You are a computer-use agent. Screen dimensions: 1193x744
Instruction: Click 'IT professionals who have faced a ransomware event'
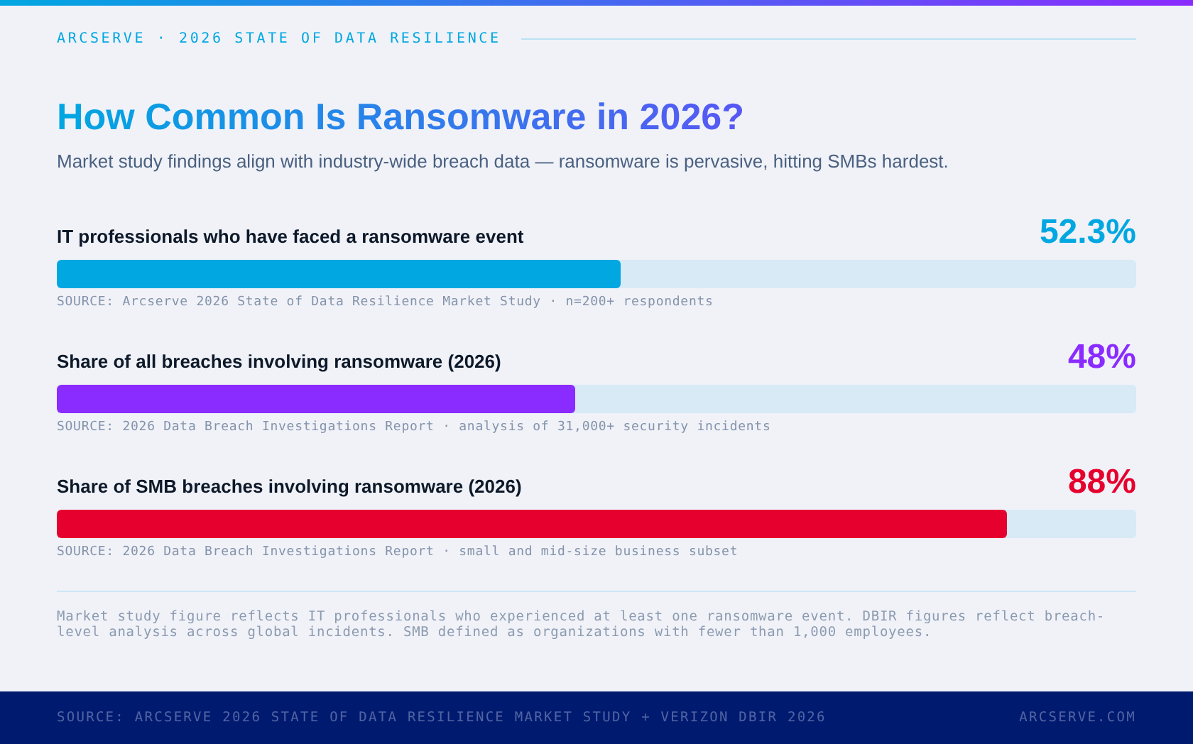coord(290,236)
